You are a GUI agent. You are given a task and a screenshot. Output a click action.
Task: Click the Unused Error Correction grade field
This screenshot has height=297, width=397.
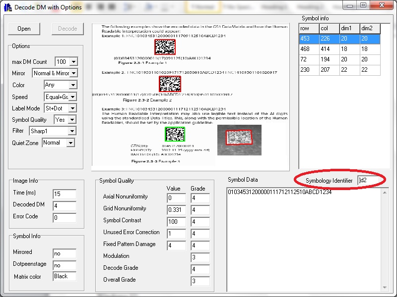pyautogui.click(x=200, y=234)
